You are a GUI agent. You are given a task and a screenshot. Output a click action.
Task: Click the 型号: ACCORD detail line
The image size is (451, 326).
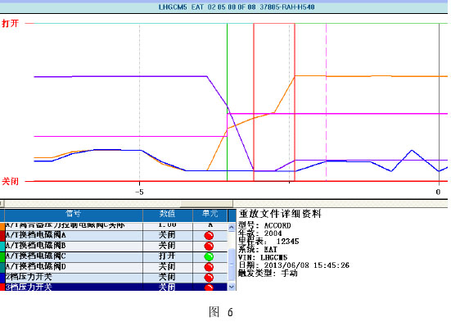[264, 225]
